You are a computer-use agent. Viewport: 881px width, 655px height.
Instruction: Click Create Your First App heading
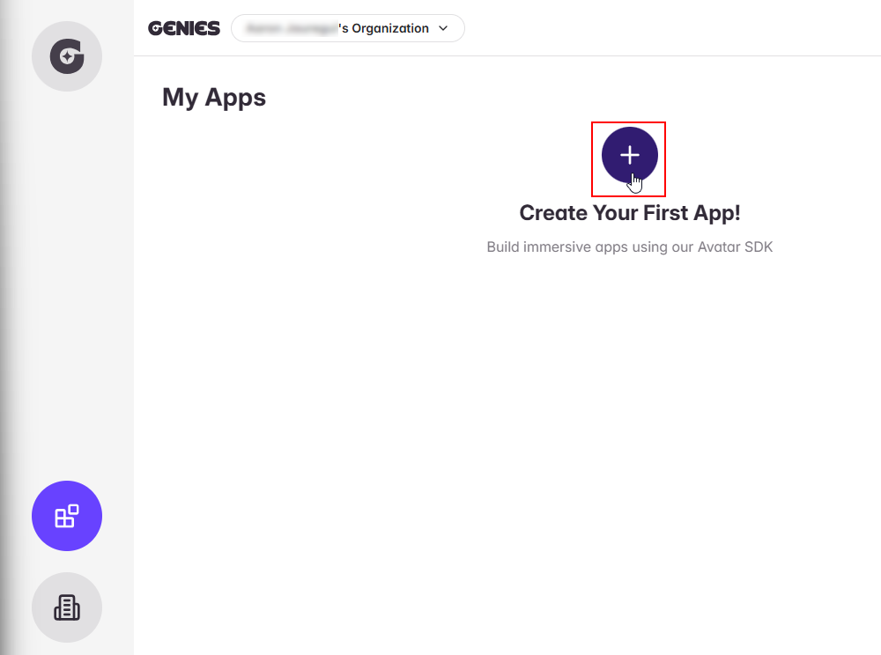[x=630, y=212]
